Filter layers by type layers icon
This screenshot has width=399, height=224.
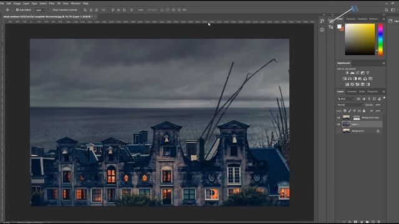(369, 99)
